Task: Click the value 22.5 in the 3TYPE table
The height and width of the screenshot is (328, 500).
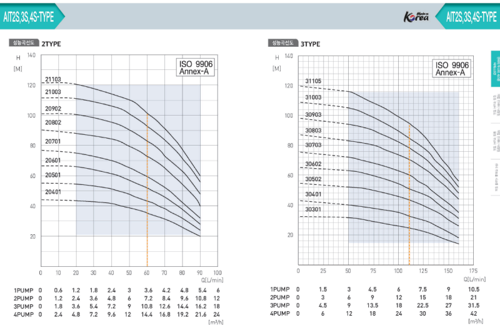Action: tap(422, 306)
